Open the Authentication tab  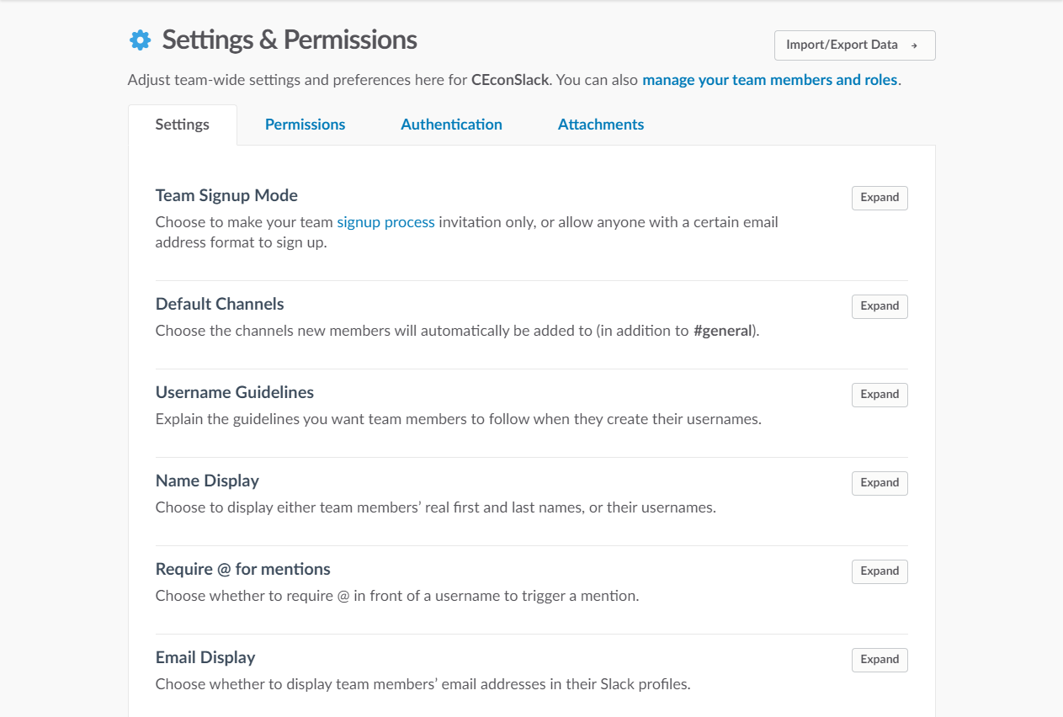pyautogui.click(x=451, y=125)
